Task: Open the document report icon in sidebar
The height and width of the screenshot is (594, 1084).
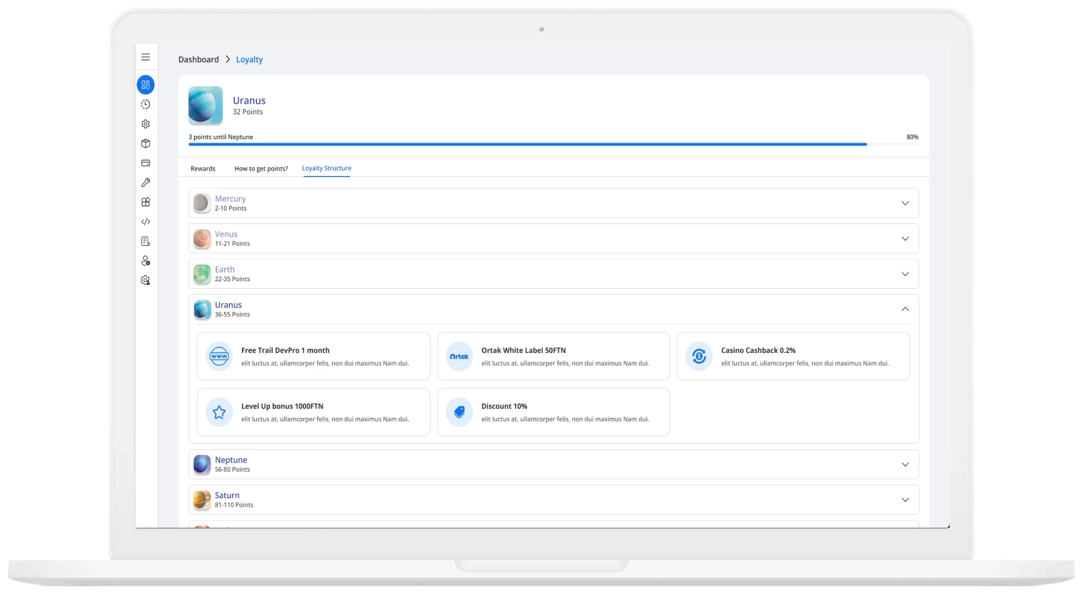Action: coord(146,241)
